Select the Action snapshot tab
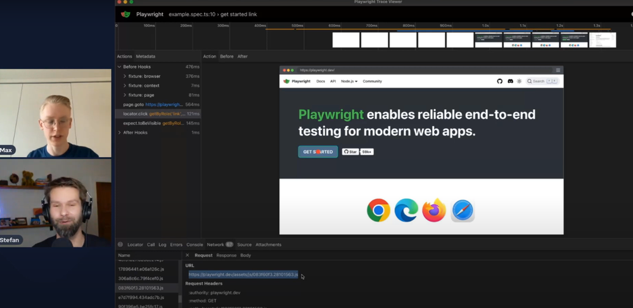The image size is (633, 308). coord(210,56)
